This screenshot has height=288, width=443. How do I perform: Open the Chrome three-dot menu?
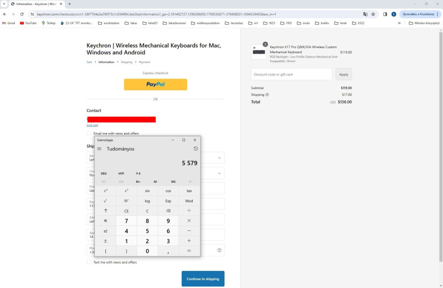pyautogui.click(x=437, y=14)
